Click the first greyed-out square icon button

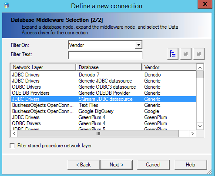(x=186, y=54)
